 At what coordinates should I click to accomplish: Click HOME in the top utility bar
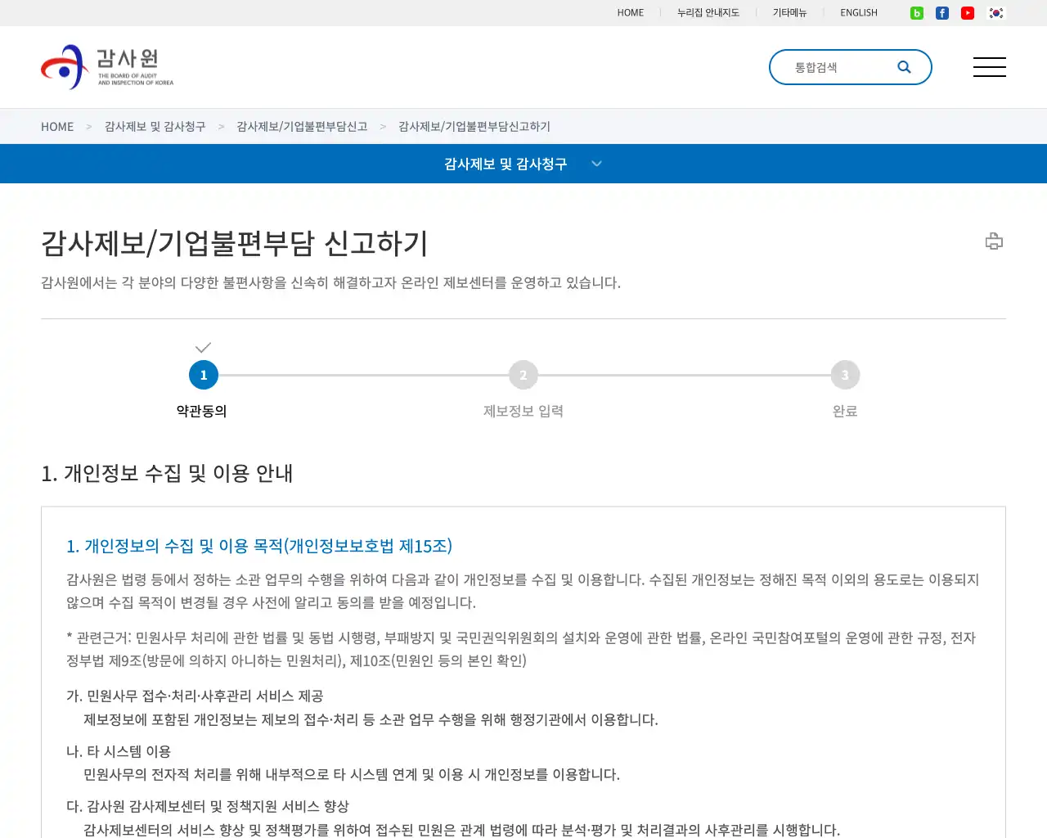[x=631, y=13]
